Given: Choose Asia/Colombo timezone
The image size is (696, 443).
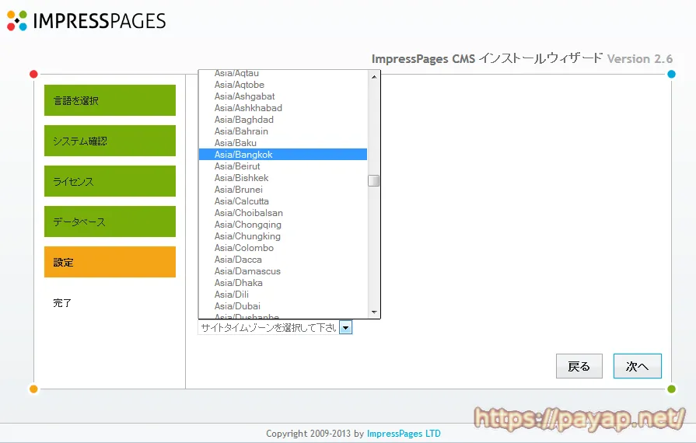Looking at the screenshot, I should (283, 248).
